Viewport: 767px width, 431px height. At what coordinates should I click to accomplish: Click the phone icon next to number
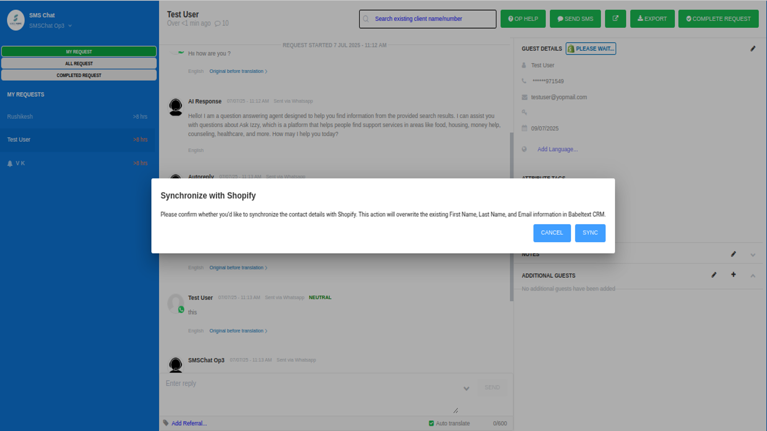[x=524, y=81]
